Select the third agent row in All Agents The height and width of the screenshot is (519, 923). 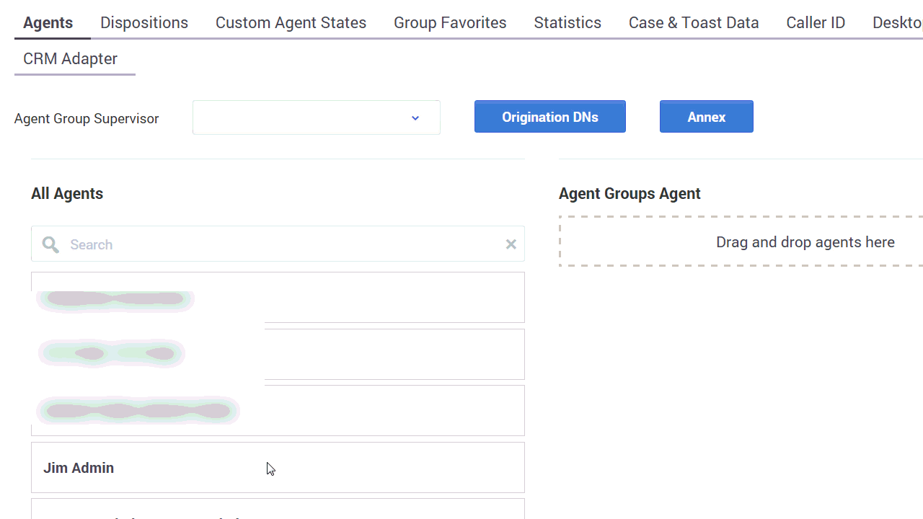278,410
